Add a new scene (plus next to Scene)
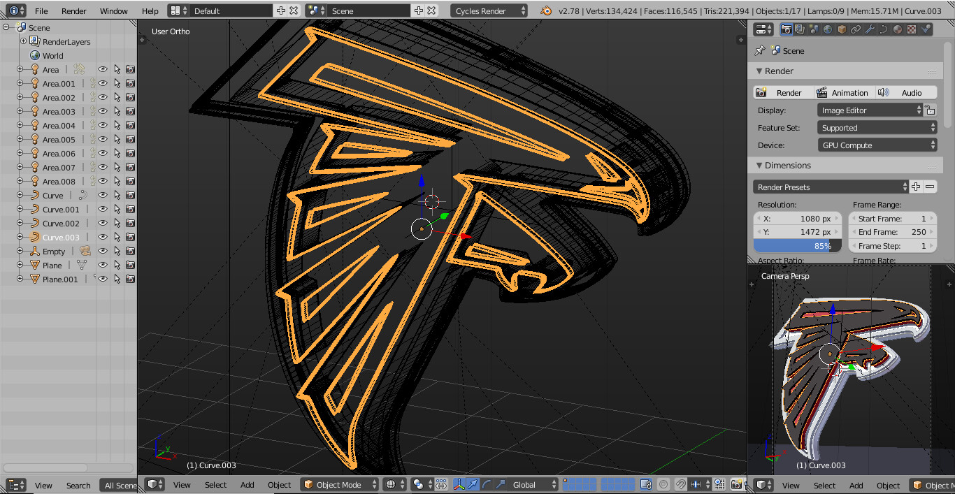The width and height of the screenshot is (955, 494). coord(418,10)
